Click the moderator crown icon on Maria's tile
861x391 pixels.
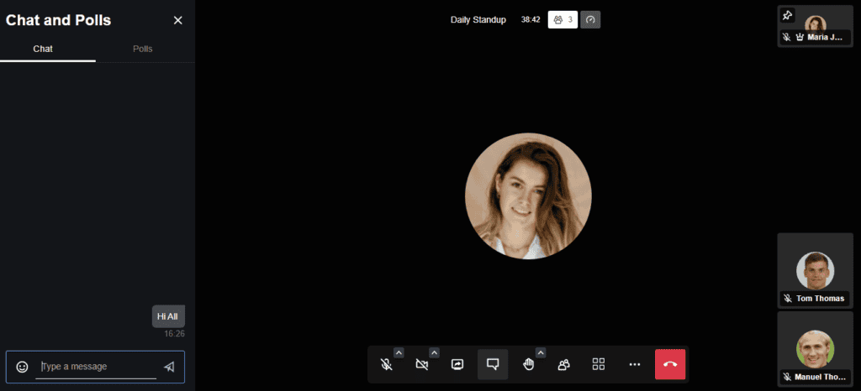(x=800, y=37)
